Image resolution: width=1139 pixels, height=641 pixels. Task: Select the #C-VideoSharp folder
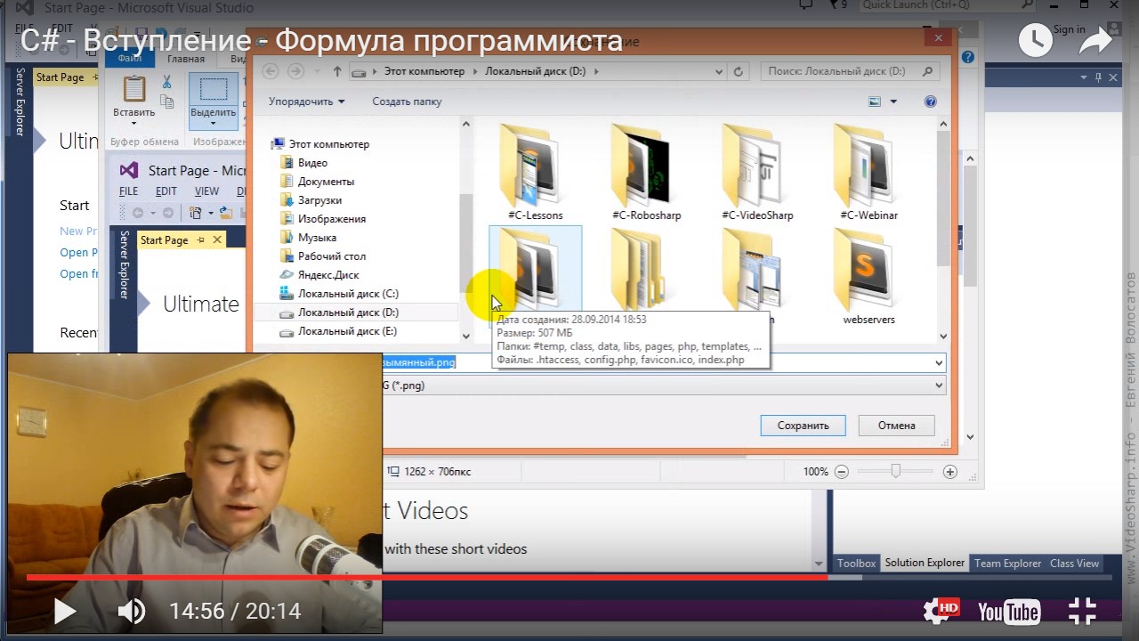757,171
